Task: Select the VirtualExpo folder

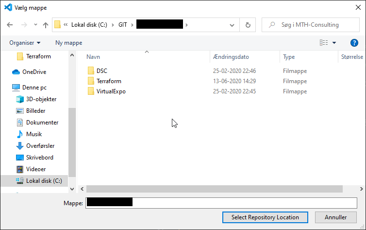Action: [x=111, y=91]
